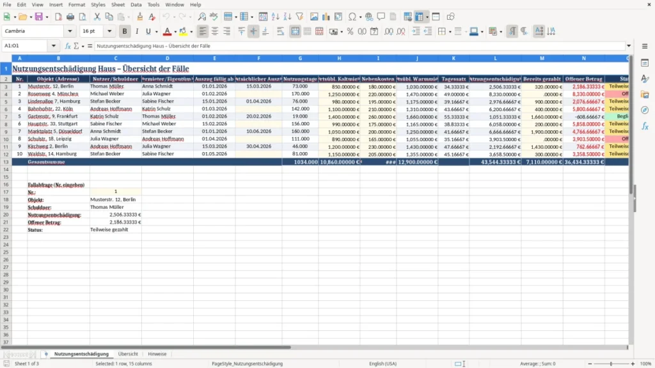Viewport: 655px width, 368px height.
Task: Click zoom in plus button
Action: coord(633,364)
